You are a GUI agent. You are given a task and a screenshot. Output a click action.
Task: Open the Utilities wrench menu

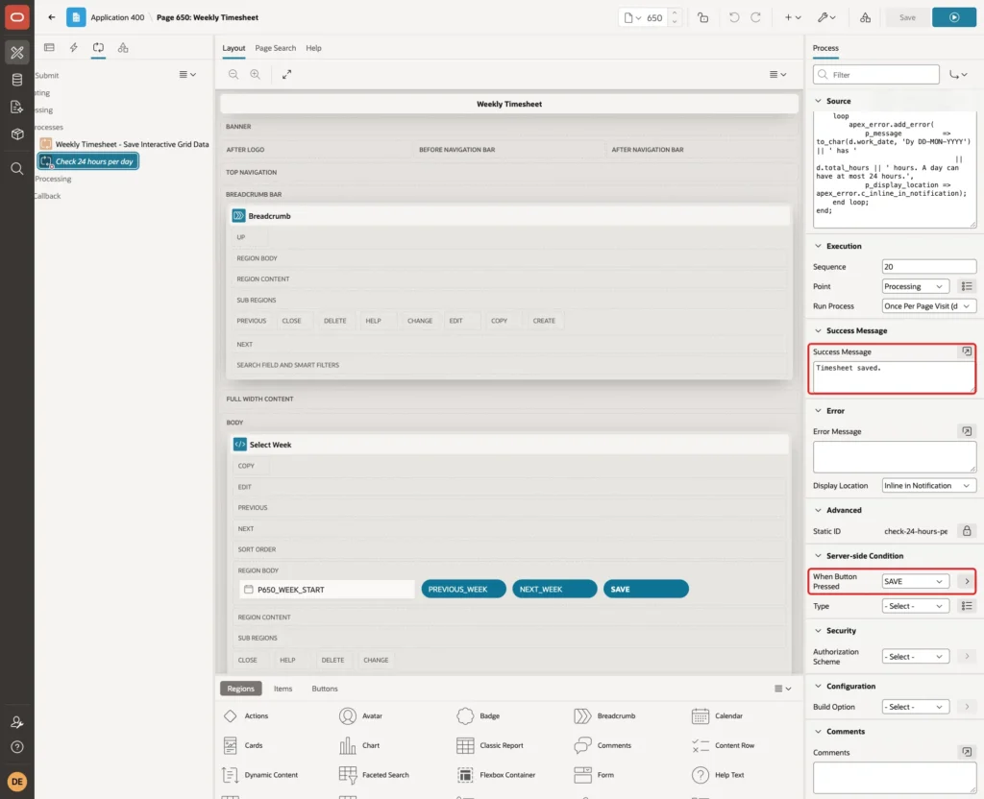[826, 17]
